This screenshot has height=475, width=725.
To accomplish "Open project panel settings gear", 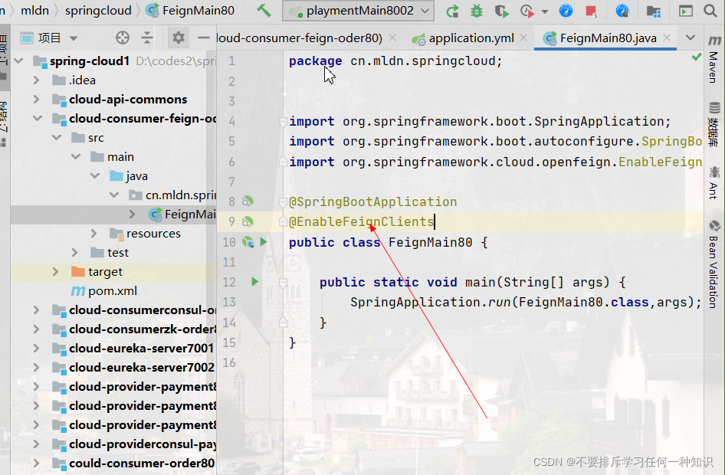I will click(x=179, y=38).
